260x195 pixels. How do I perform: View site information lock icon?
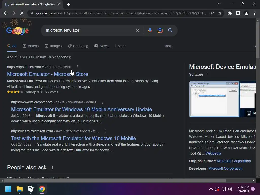tap(32, 13)
